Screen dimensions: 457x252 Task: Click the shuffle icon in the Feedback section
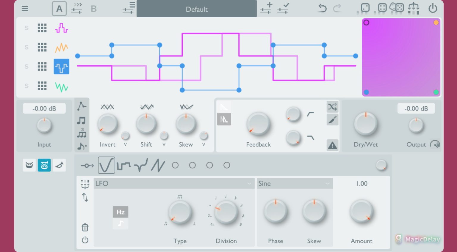pos(332,107)
